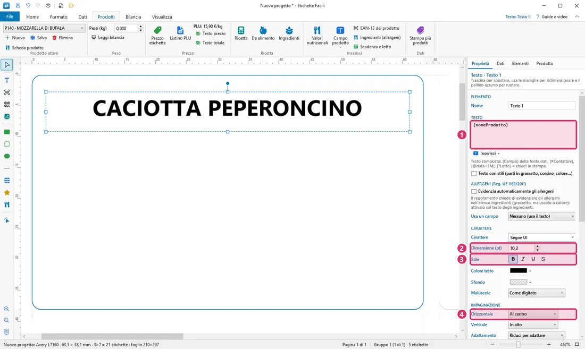Open the Usa un campo dropdown

541,216
